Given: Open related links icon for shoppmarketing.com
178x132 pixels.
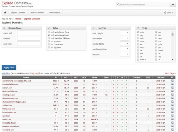Looking at the screenshot, I should coord(172,98).
